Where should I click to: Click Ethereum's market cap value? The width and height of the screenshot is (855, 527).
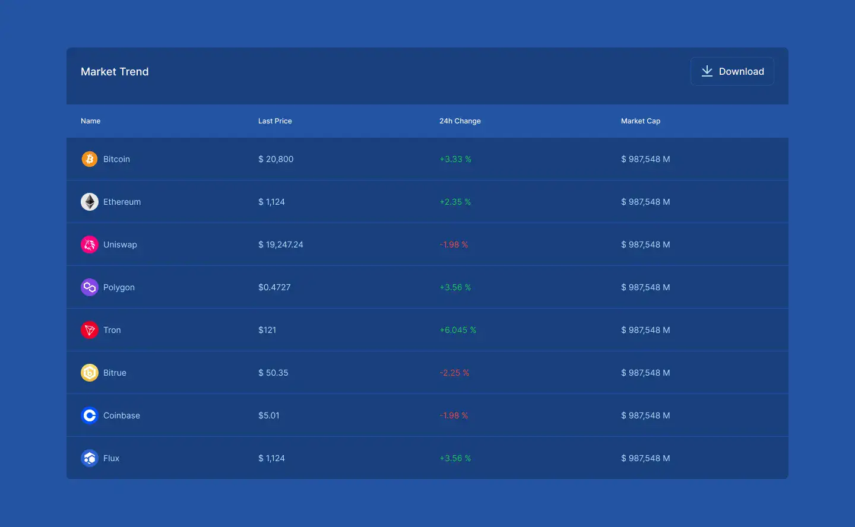pyautogui.click(x=645, y=202)
